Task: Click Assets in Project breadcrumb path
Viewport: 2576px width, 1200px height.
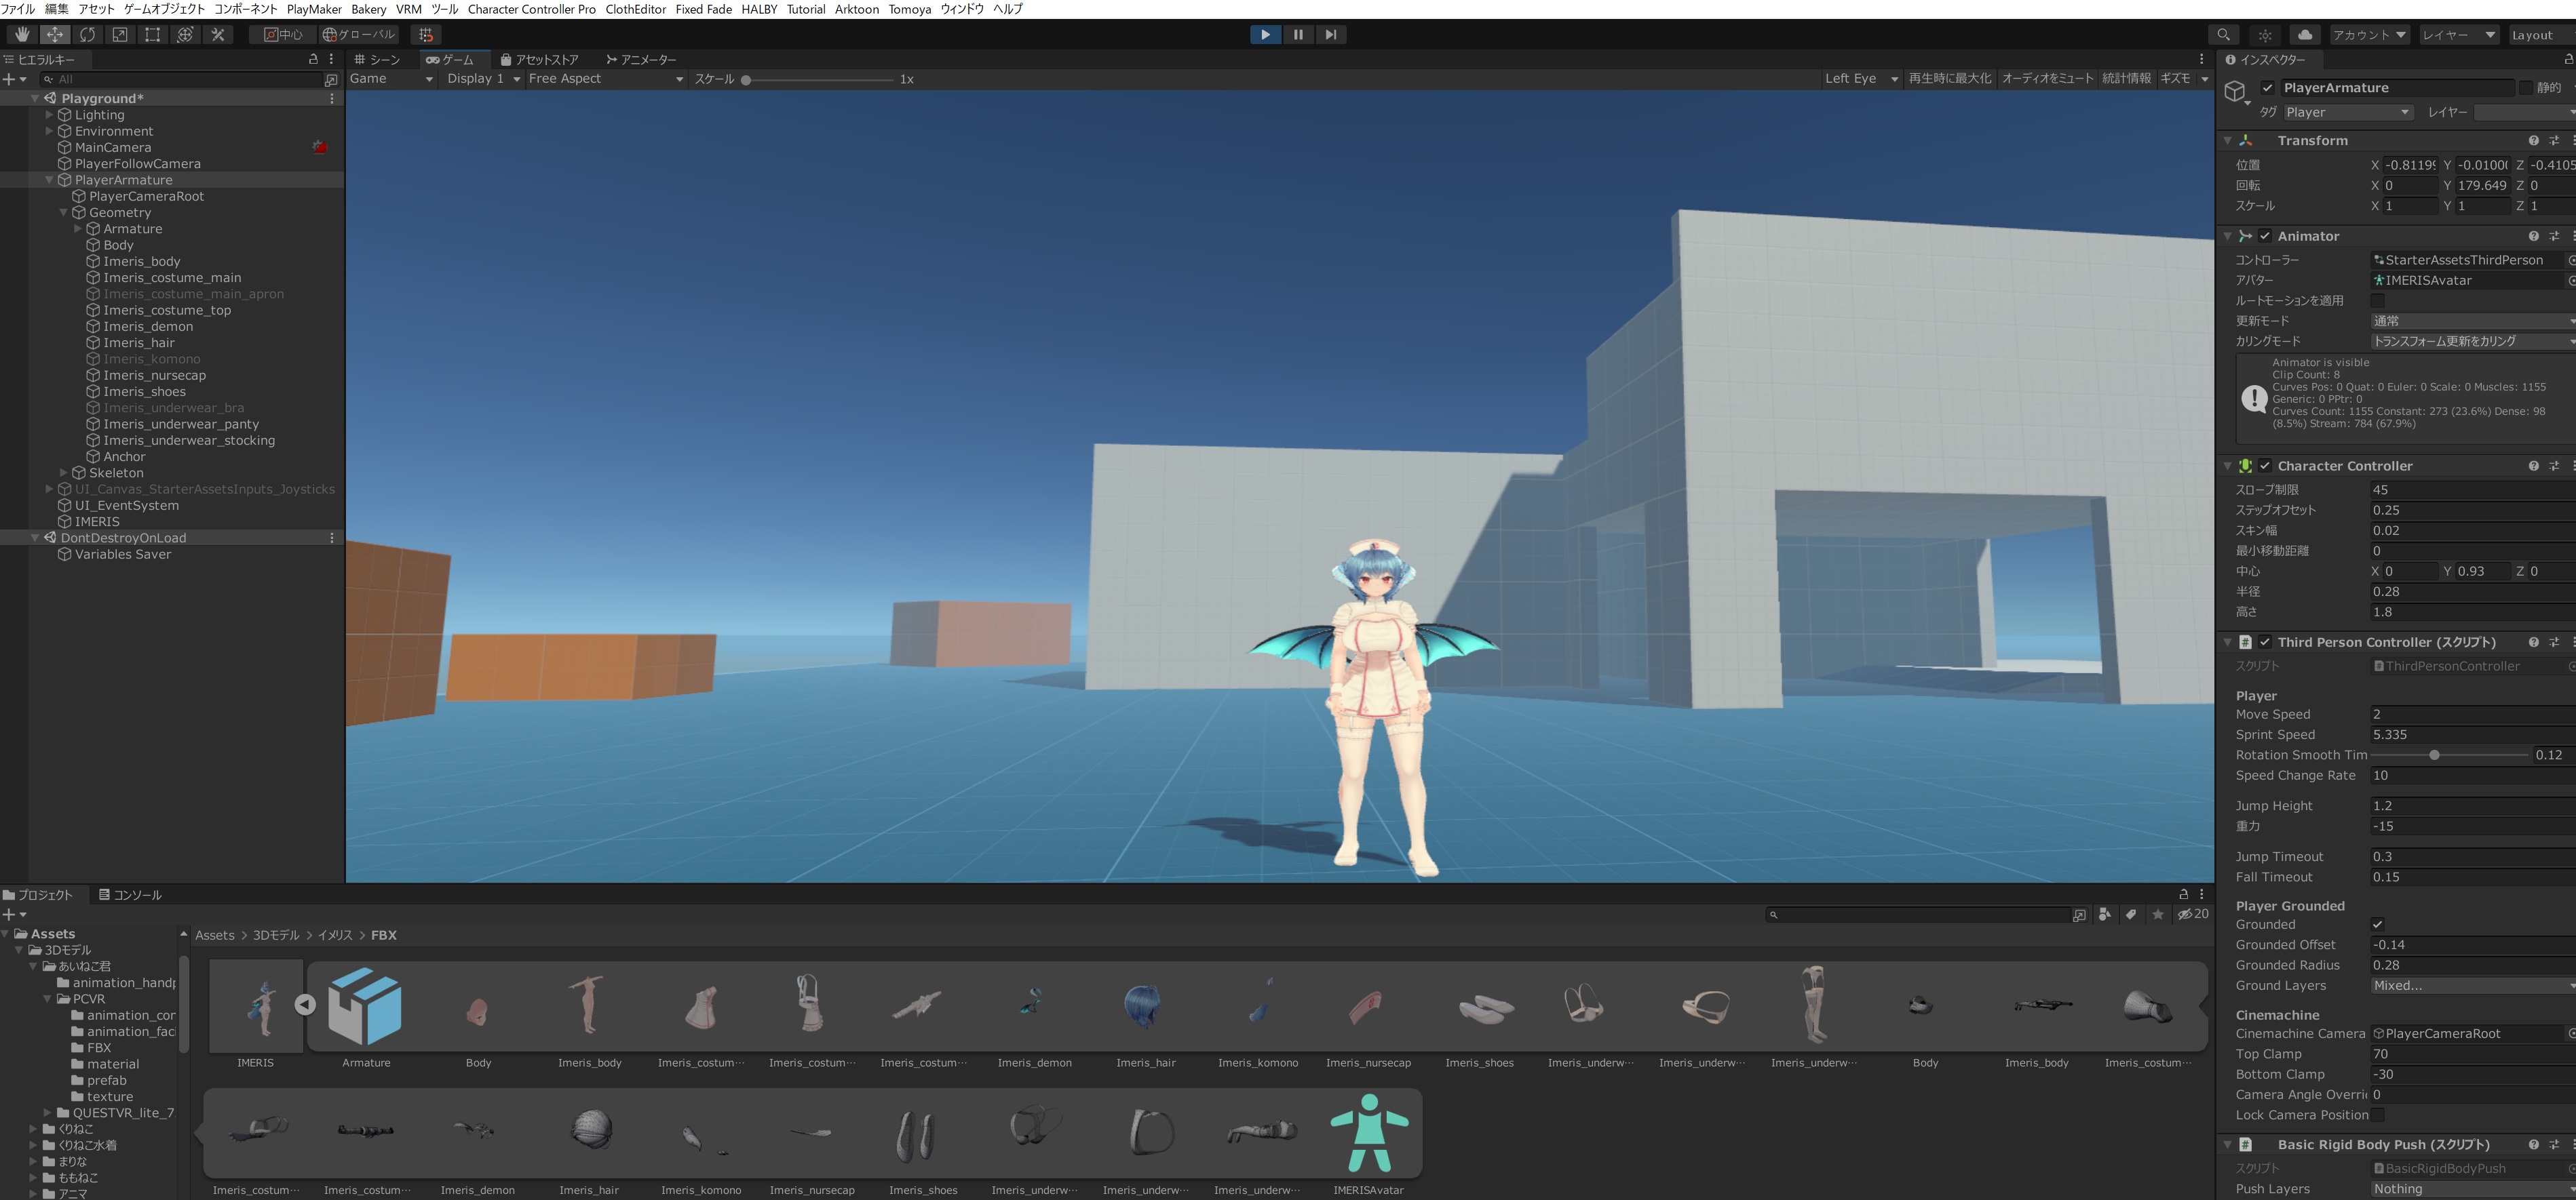Action: 214,935
